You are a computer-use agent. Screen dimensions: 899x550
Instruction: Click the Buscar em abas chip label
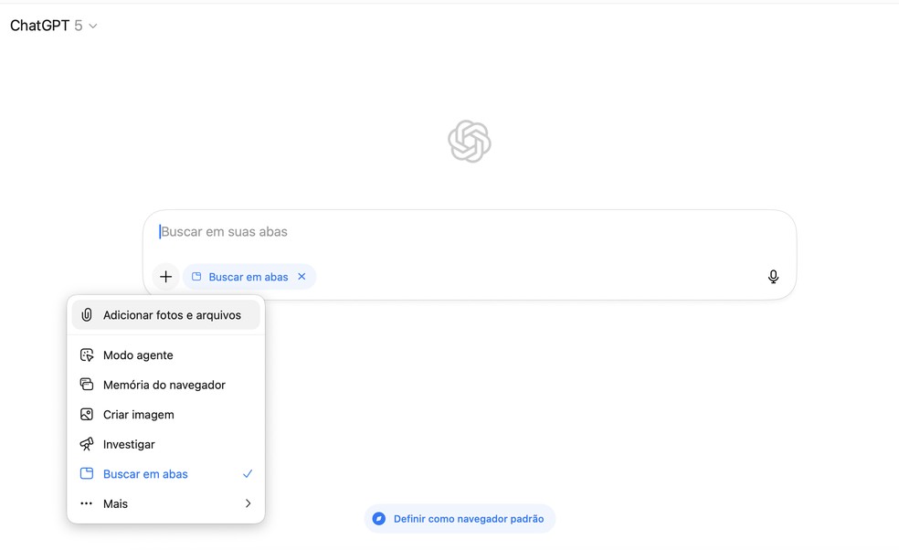point(249,277)
